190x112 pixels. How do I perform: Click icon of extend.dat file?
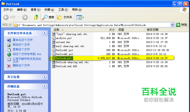(x=54, y=42)
